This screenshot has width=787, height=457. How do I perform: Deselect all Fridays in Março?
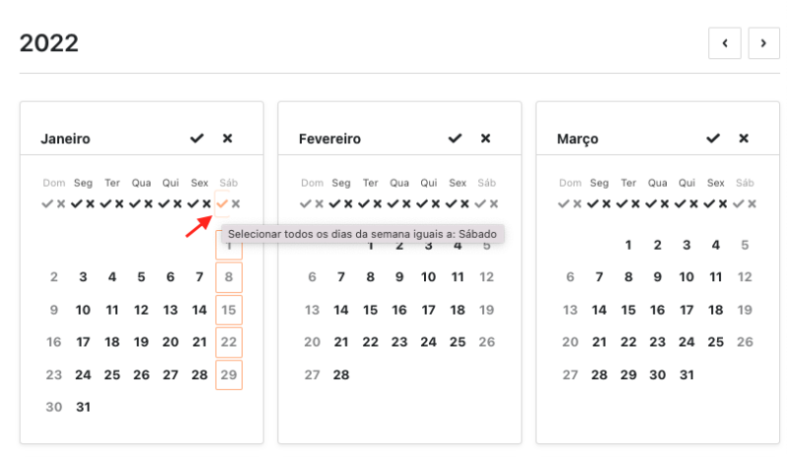(723, 203)
